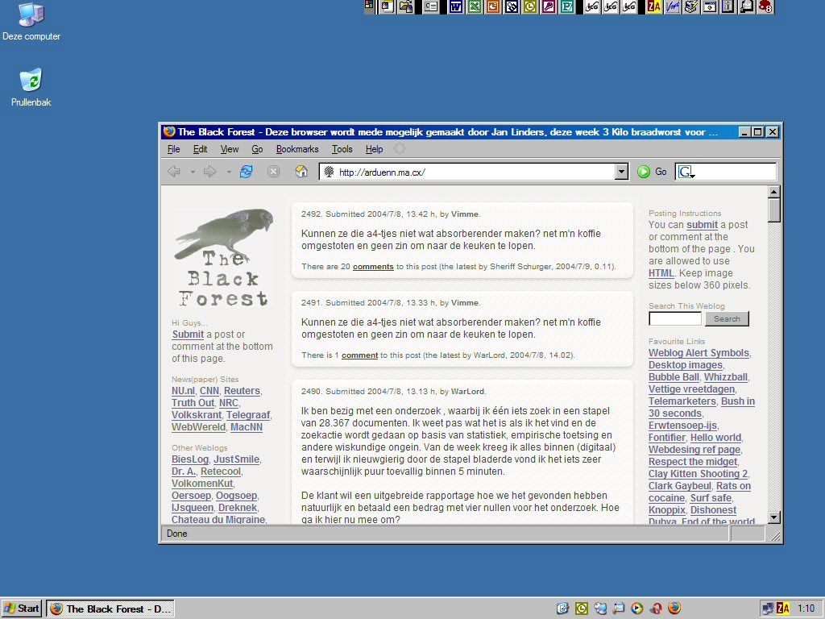
Task: Click The Black Forest taskbar button
Action: [x=110, y=609]
